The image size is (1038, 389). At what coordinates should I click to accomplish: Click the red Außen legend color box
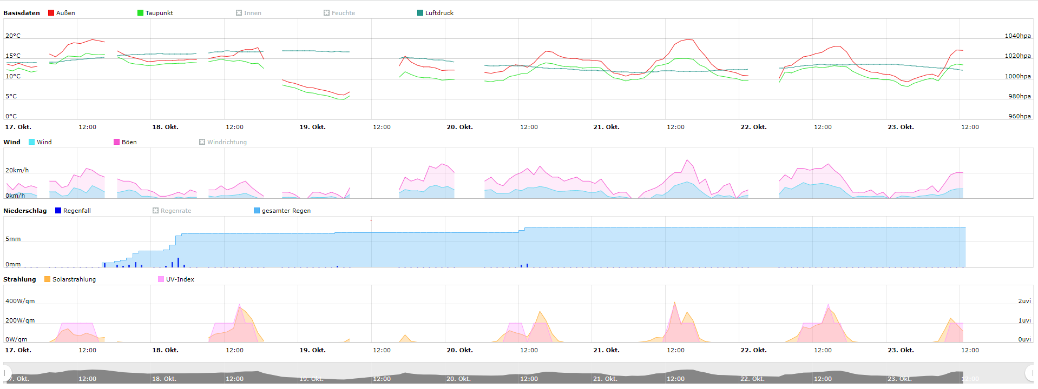pyautogui.click(x=51, y=13)
